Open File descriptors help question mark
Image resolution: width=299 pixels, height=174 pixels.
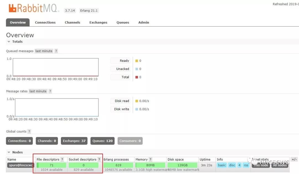pos(62,160)
